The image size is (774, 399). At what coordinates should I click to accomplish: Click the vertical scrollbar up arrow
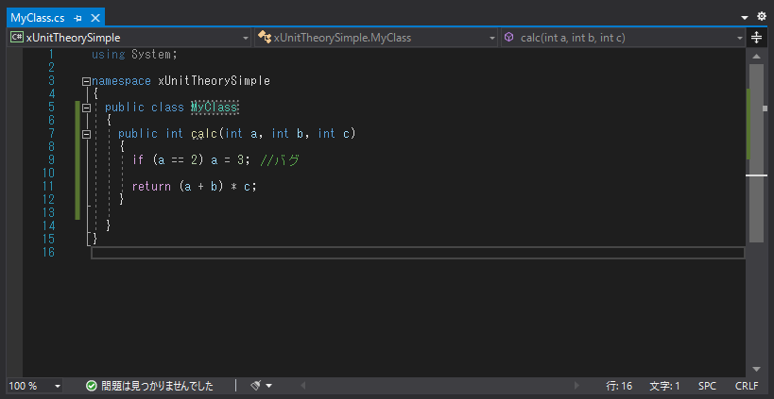click(x=756, y=56)
